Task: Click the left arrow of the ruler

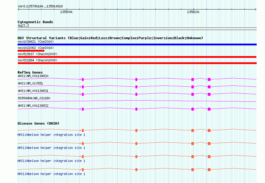Action: (x=18, y=9)
